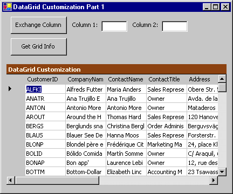
Task: Select the ALFKI customer cell
Action: [x=45, y=89]
